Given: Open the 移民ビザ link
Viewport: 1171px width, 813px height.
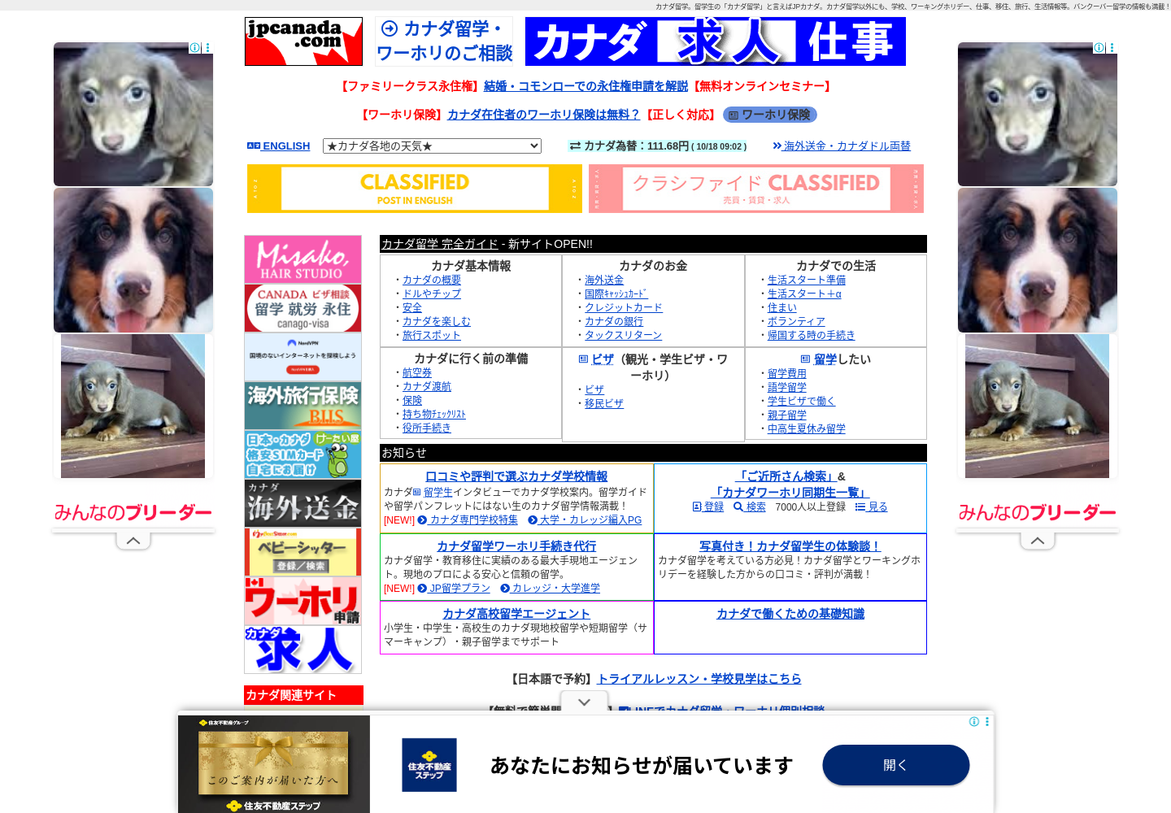Looking at the screenshot, I should tap(604, 403).
